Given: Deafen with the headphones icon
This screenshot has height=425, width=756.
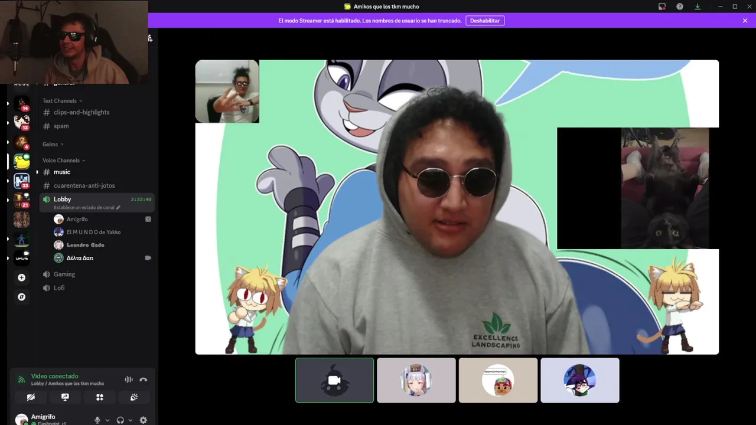Looking at the screenshot, I should (x=120, y=420).
